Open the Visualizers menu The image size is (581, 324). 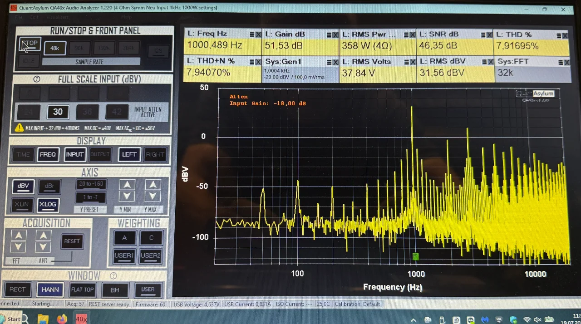click(57, 17)
